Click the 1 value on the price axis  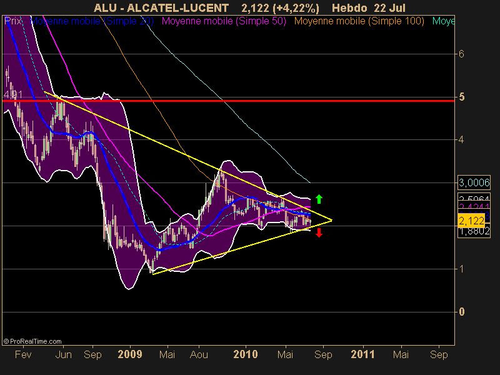(x=461, y=269)
